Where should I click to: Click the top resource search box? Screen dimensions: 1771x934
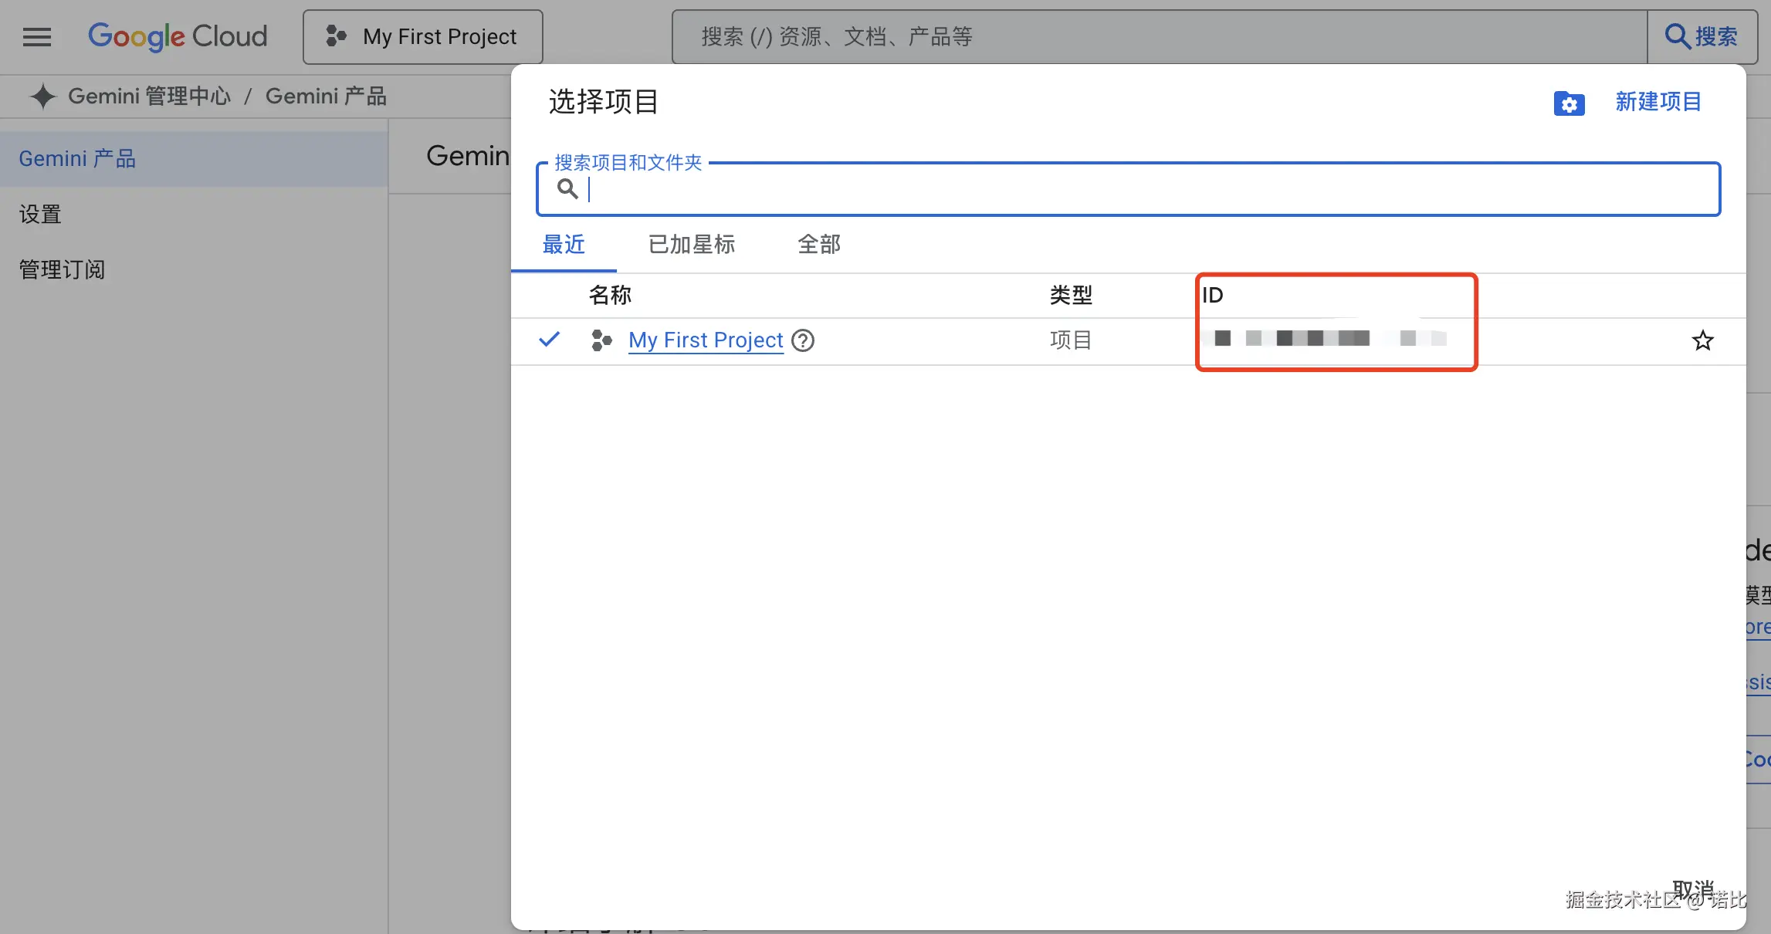pos(1158,36)
